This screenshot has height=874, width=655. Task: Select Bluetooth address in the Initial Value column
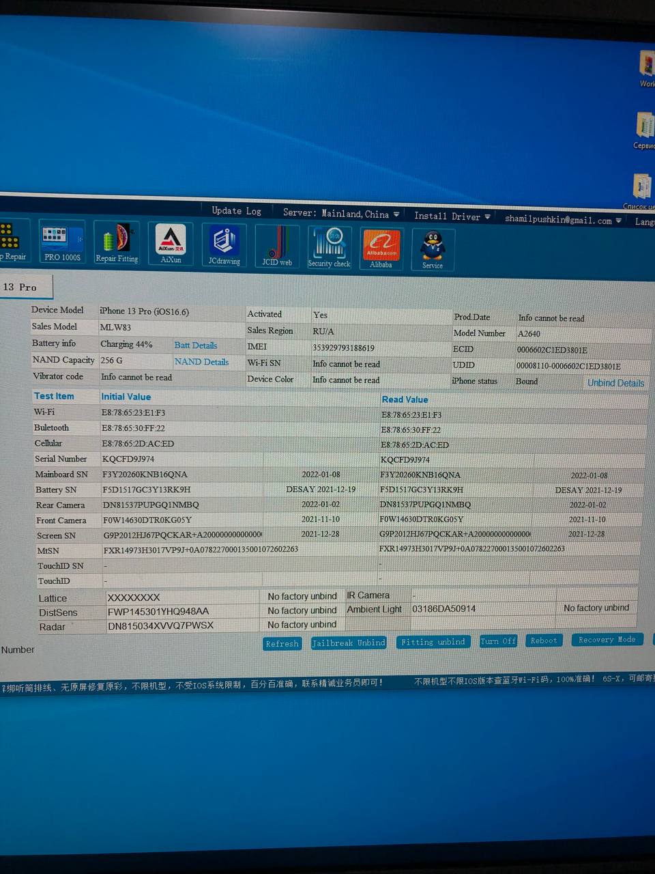[134, 428]
